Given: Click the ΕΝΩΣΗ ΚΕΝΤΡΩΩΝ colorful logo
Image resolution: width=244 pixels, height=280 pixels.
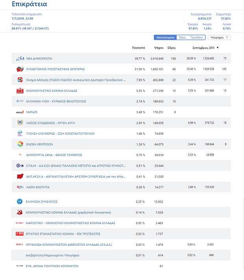Looking at the screenshot, I should 20,144.
